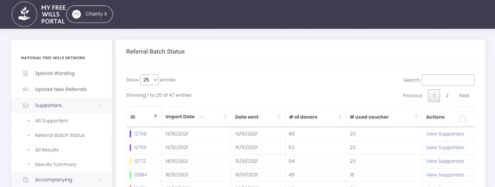View Supporters for batch 12765

click(445, 148)
